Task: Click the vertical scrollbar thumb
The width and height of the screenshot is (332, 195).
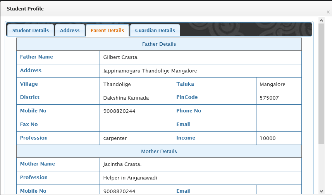Action: click(321, 84)
